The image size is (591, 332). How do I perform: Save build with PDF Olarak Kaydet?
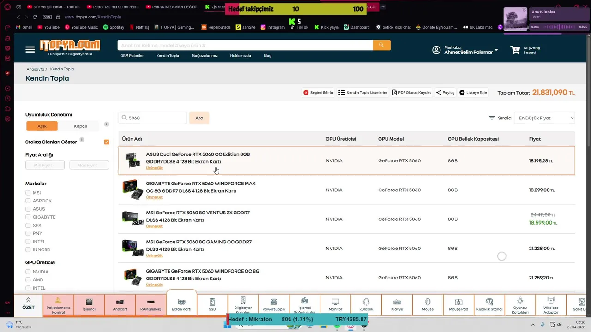[x=411, y=93]
